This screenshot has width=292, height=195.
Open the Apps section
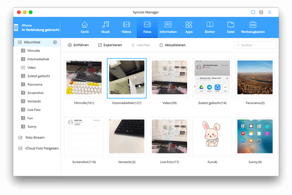click(189, 27)
